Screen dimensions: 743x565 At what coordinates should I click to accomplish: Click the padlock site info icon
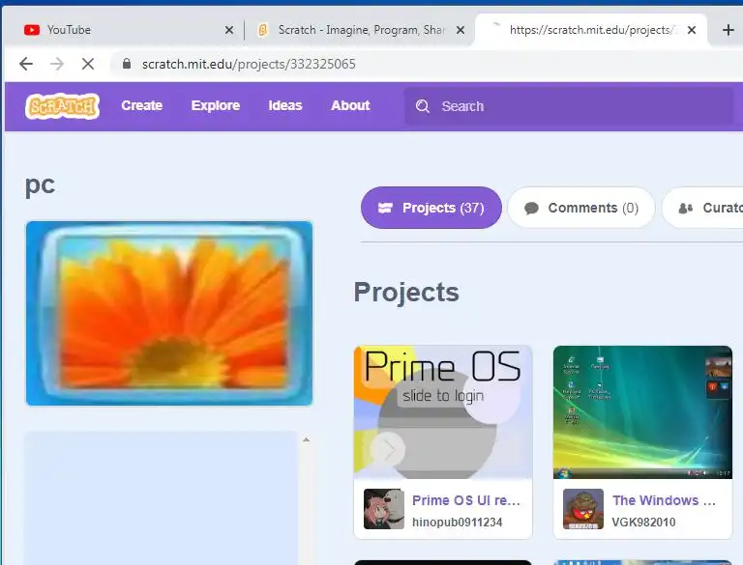pos(127,64)
